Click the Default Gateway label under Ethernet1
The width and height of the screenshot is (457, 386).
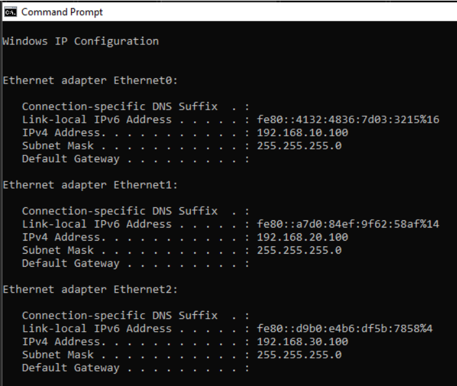point(71,263)
